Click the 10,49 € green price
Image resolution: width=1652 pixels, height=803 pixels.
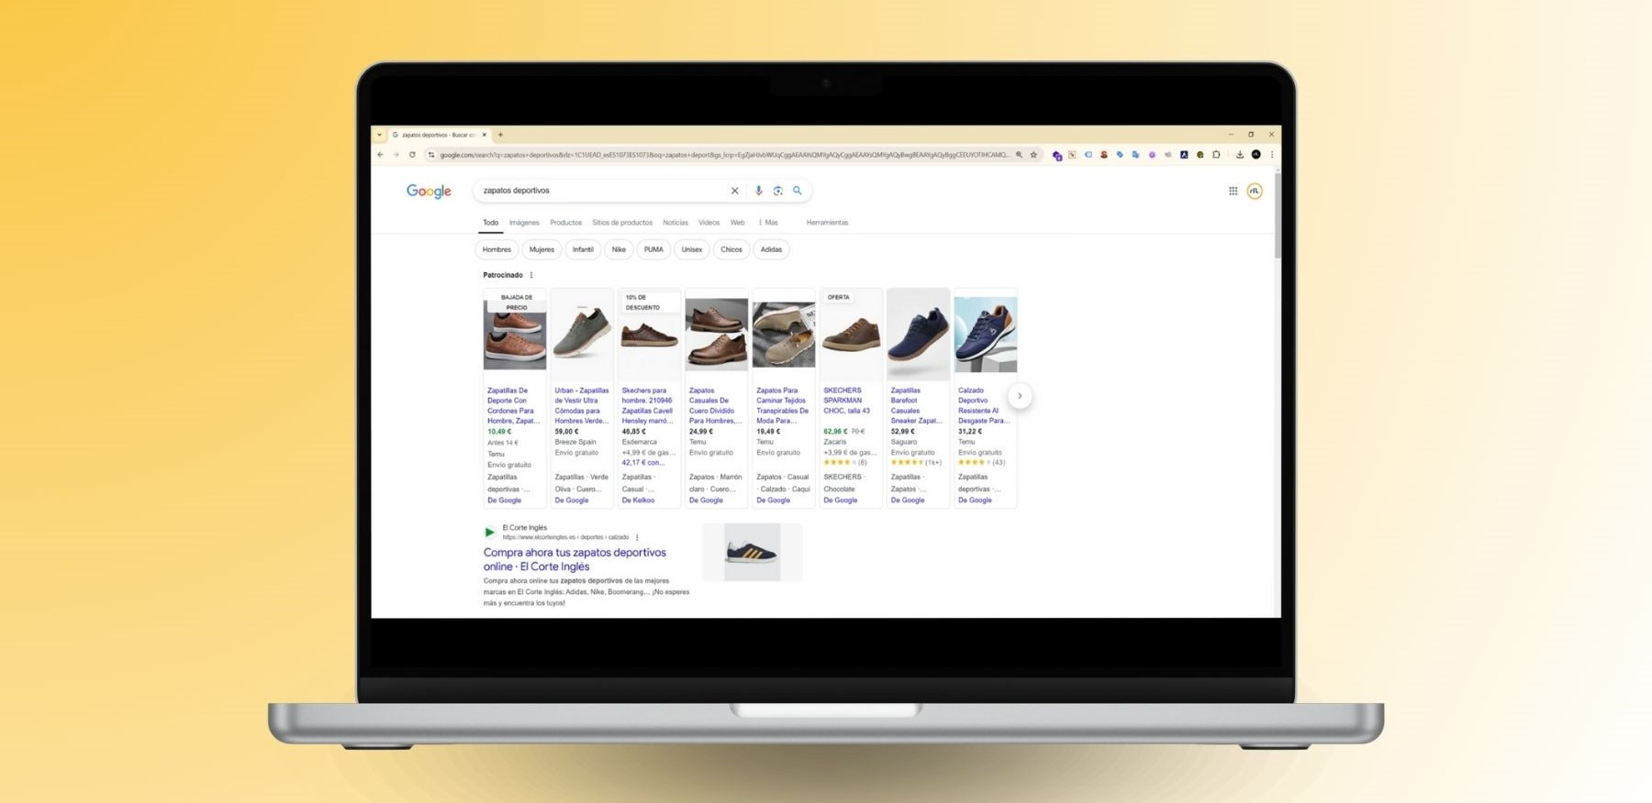tap(499, 432)
